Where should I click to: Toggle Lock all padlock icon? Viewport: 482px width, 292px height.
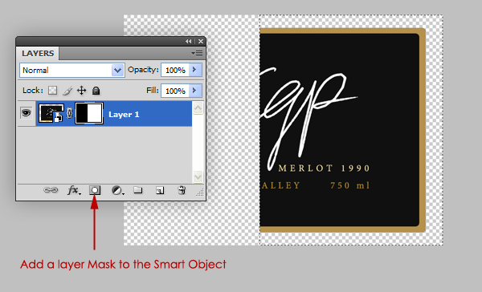click(96, 91)
